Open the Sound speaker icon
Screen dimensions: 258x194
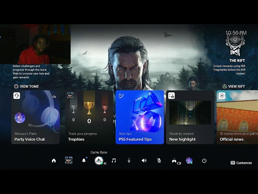(144, 160)
